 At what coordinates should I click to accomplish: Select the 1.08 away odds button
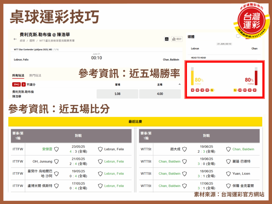[x=117, y=94]
